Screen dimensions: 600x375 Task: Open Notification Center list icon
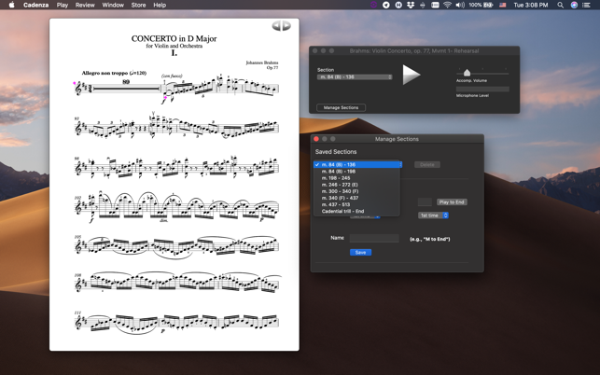[586, 5]
